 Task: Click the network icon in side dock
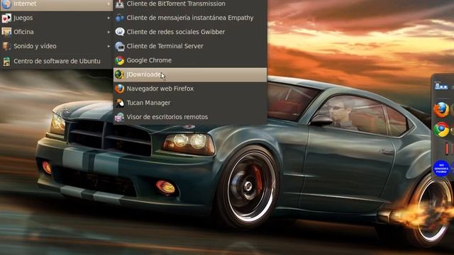click(x=441, y=86)
